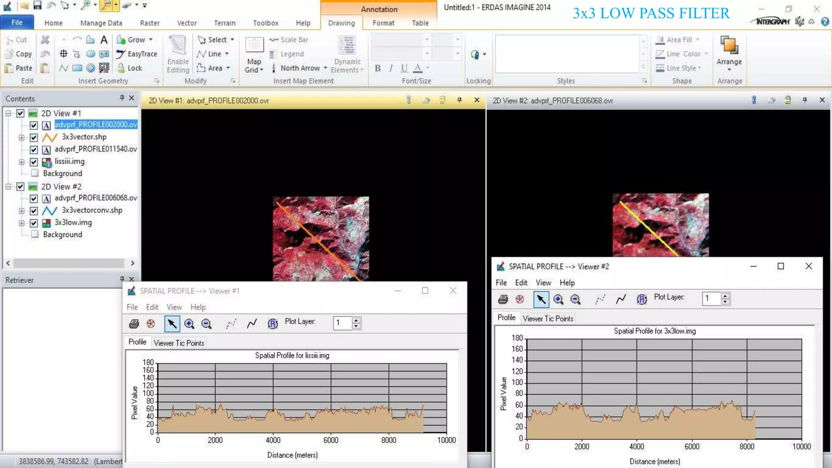This screenshot has width=832, height=468.
Task: Uncheck the lissiii.img layer checkbox
Action: point(34,162)
